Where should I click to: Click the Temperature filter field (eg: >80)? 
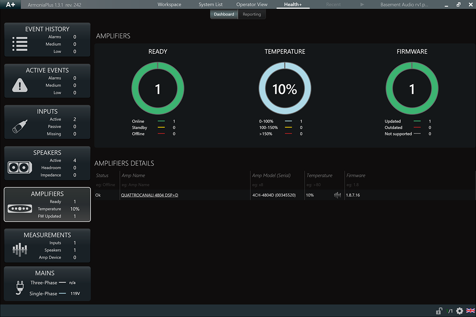tap(324, 185)
